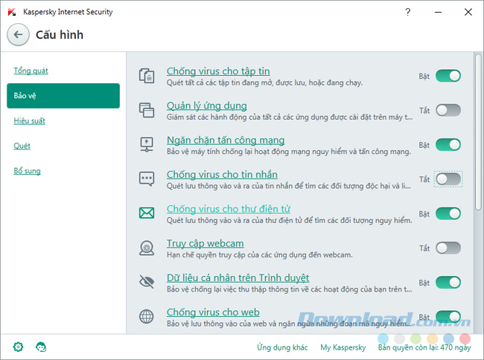This screenshot has width=484, height=360.
Task: Open the My Kaspersky link
Action: tap(343, 347)
